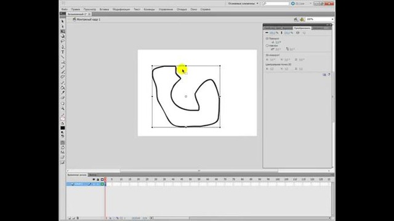Select the Selection arrow tool
Screen dimensions: 394x221
[63, 21]
